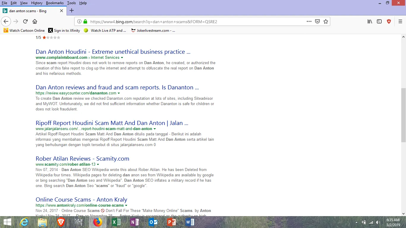The height and width of the screenshot is (228, 406).
Task: Open Dan Anton reviews and fraud result
Action: click(x=117, y=87)
